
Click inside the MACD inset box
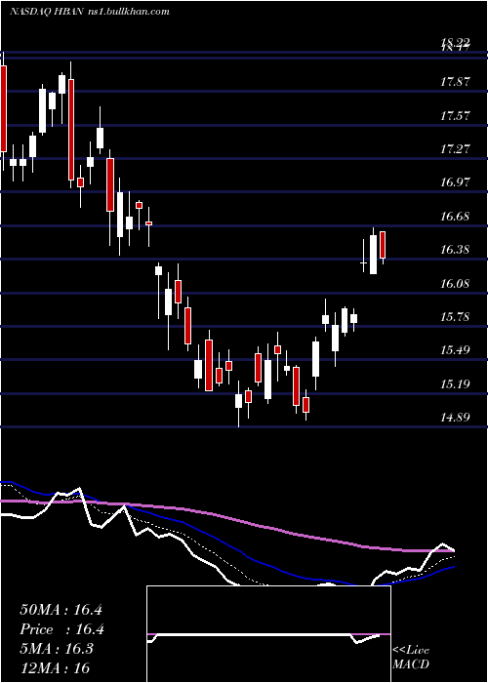[x=268, y=634]
